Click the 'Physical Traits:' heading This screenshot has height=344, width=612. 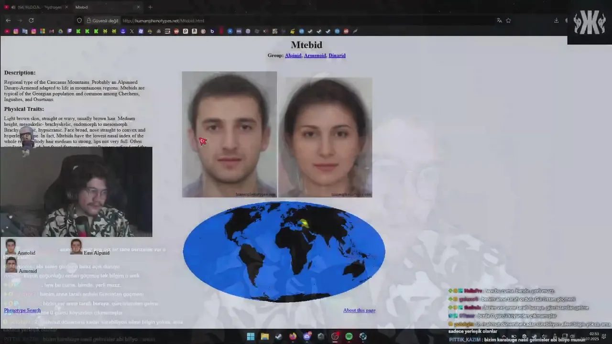point(24,109)
